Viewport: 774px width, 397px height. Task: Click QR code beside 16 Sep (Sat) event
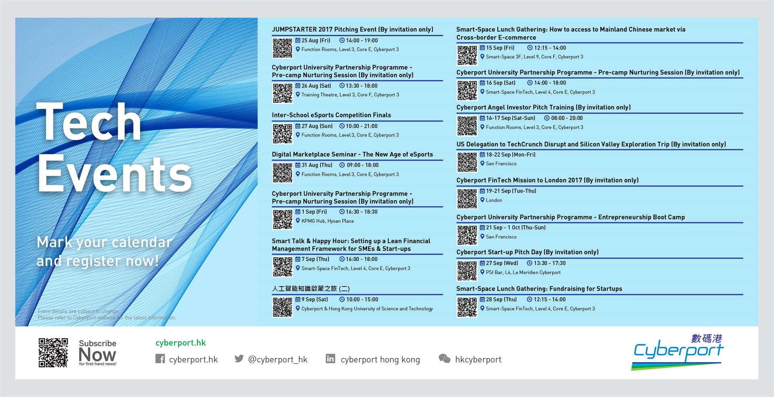tap(467, 90)
